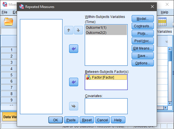Open Post Hoc tests dialog
The height and width of the screenshot is (129, 174).
tap(142, 41)
